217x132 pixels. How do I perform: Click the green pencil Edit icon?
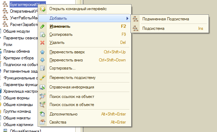pos(43,26)
